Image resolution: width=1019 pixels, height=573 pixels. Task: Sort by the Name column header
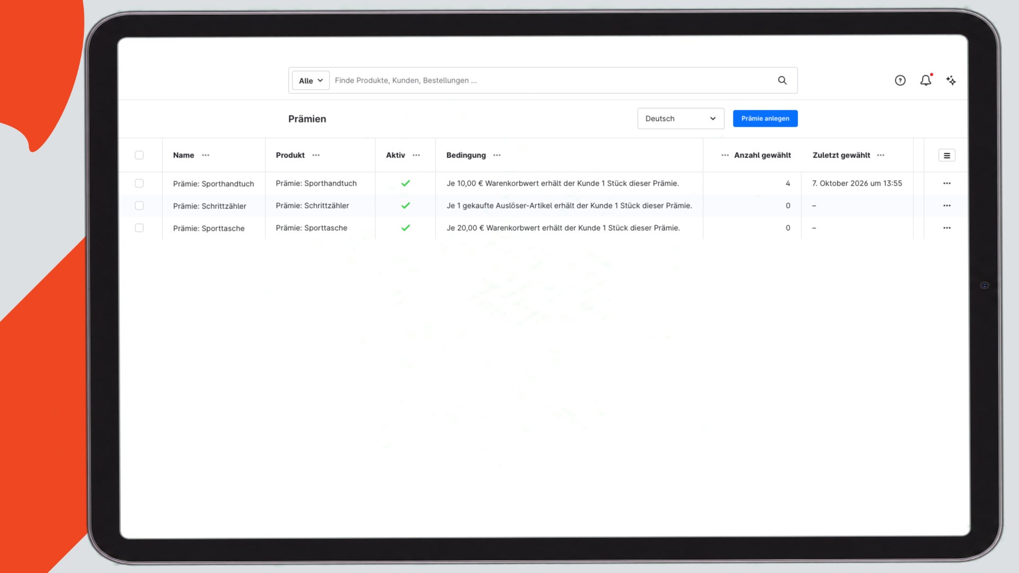(x=184, y=155)
